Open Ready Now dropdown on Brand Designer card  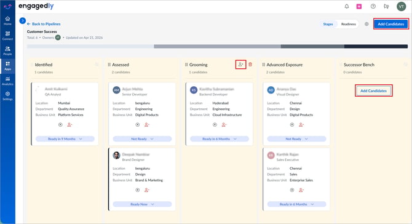coord(142,204)
